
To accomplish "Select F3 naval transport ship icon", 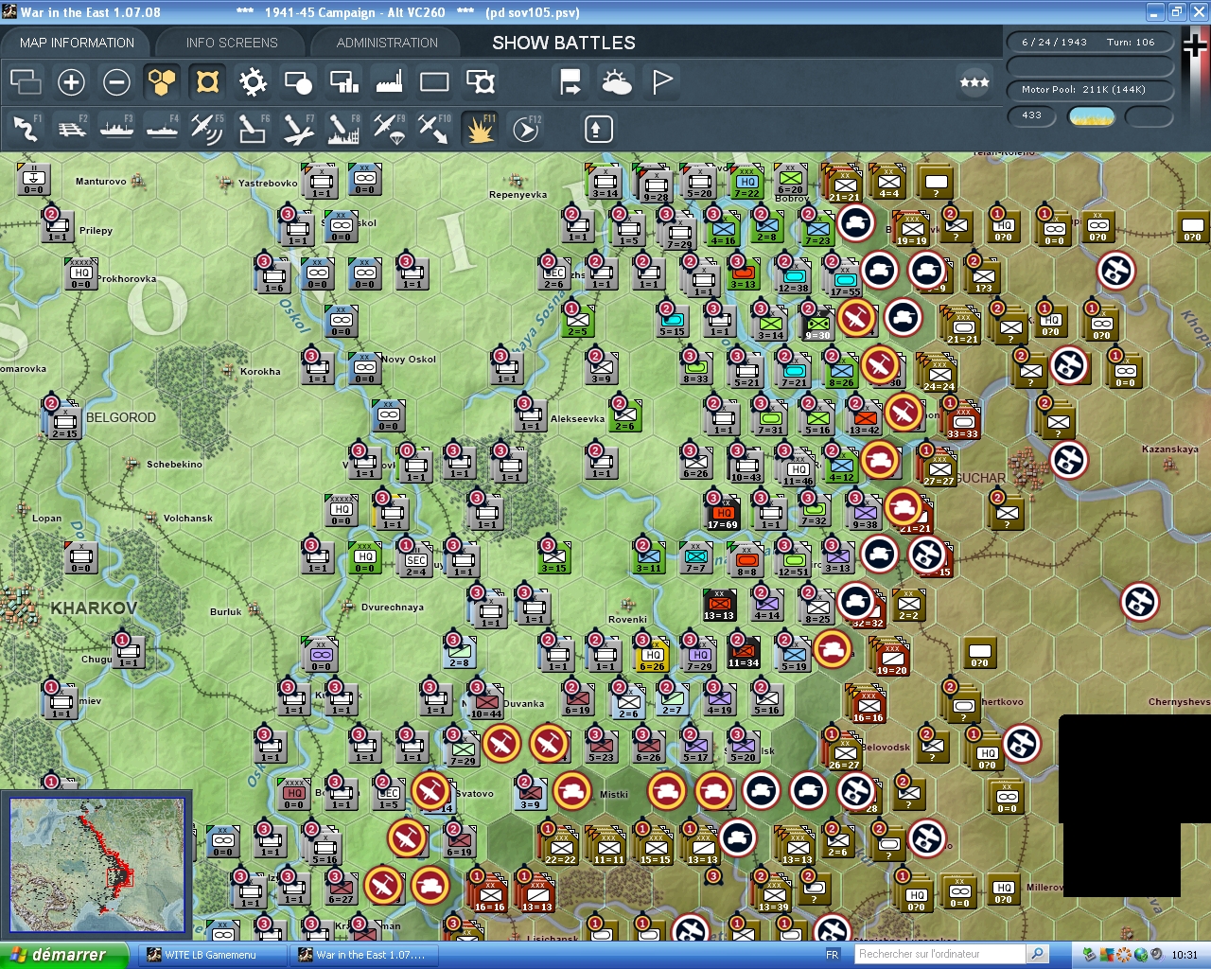I will (x=116, y=128).
